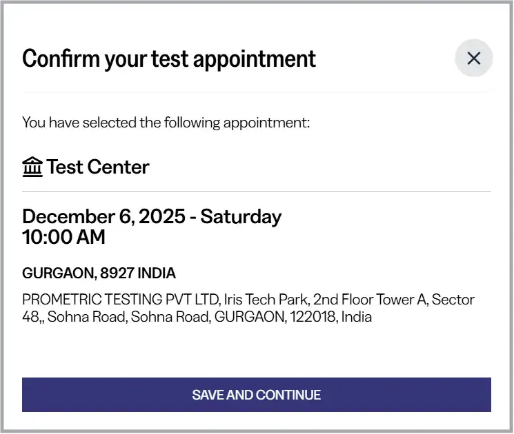Click Iris Tech Park in the address
Viewport: 514px width, 434px height.
coord(267,300)
